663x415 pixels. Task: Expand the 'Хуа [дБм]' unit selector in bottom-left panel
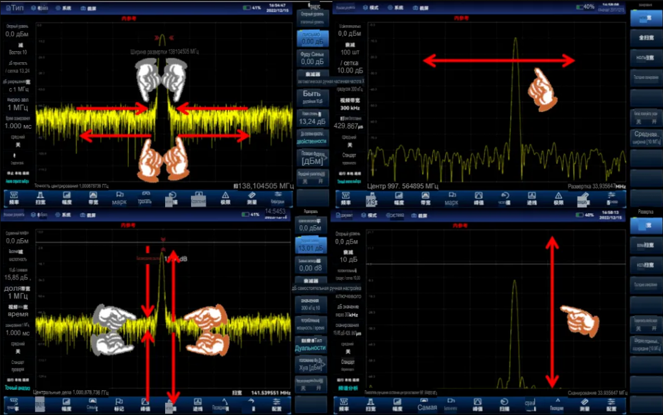click(x=311, y=365)
